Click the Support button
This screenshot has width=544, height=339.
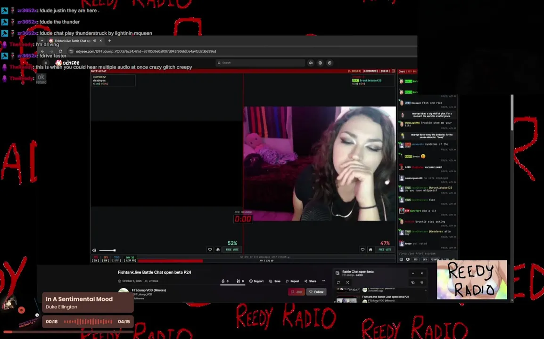click(x=256, y=281)
